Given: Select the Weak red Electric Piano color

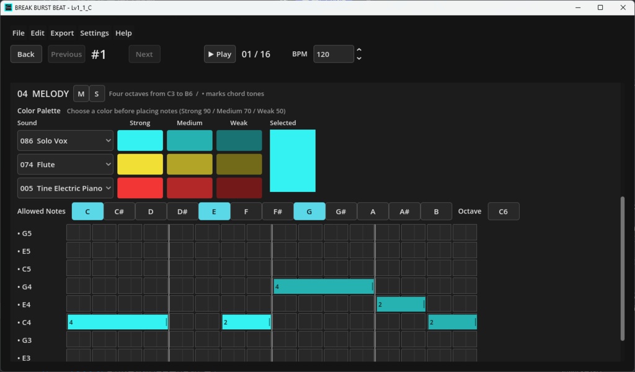Looking at the screenshot, I should [239, 188].
